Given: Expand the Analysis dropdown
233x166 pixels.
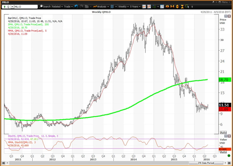Looking at the screenshot, I should (x=100, y=6).
